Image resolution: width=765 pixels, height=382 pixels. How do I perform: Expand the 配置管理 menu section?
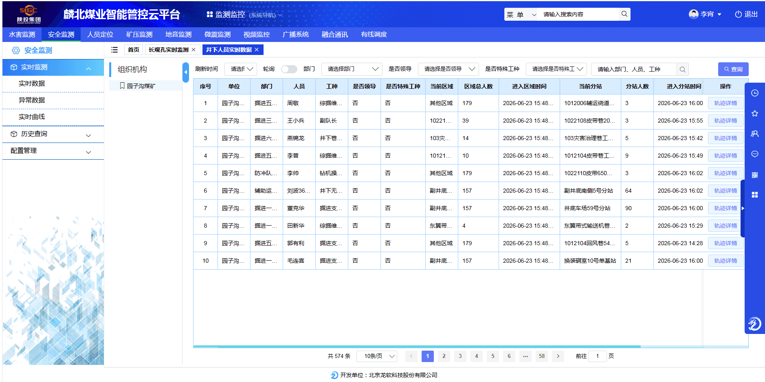[x=88, y=152]
